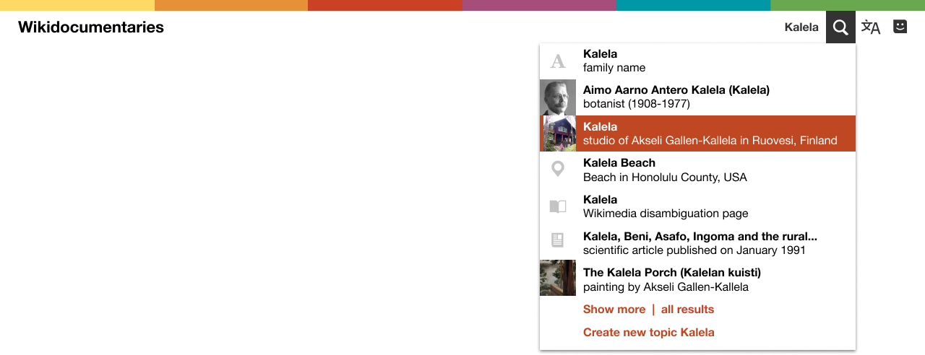Select the Kalela Porch painting thumbnail
Image resolution: width=925 pixels, height=355 pixels.
click(x=558, y=278)
